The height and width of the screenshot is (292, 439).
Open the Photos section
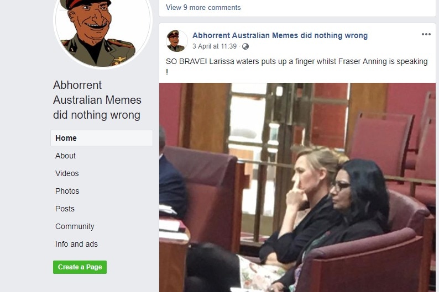pos(67,191)
